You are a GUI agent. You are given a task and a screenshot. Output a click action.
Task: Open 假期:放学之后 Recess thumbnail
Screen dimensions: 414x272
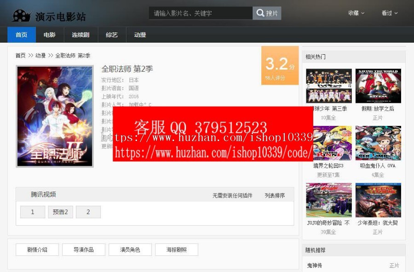tap(378, 86)
